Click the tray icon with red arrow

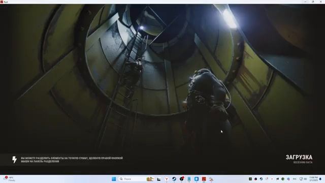[267, 179]
